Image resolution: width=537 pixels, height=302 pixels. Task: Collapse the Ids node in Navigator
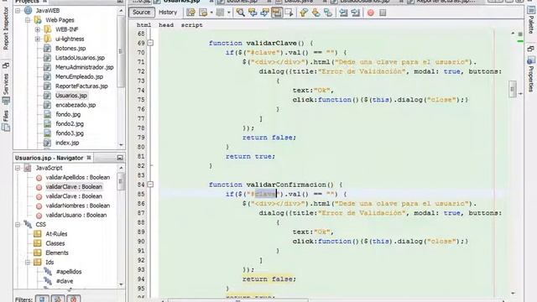pos(28,263)
